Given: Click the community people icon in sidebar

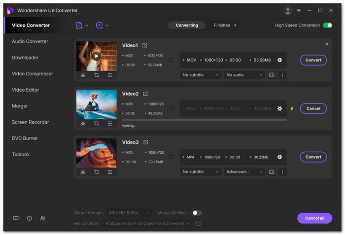Looking at the screenshot, I should [43, 218].
